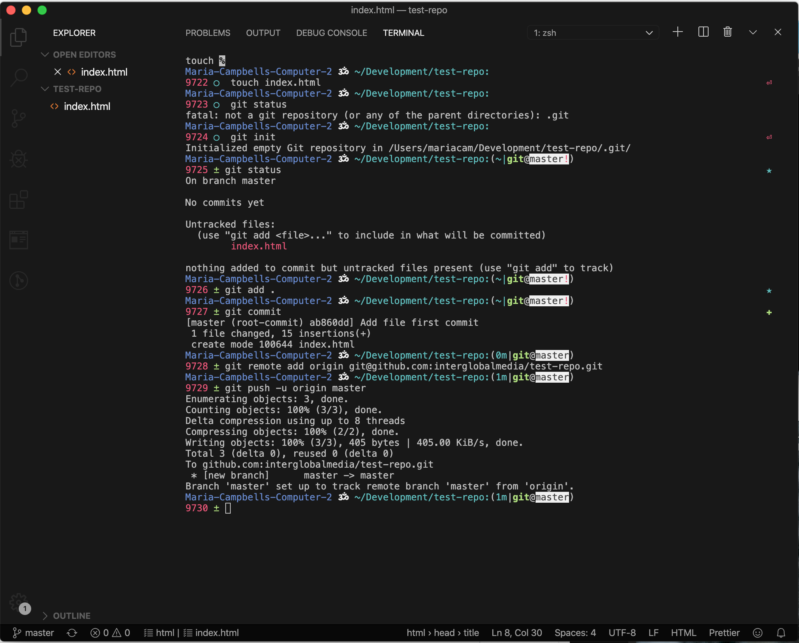799x643 pixels.
Task: Split the terminal
Action: click(x=703, y=32)
